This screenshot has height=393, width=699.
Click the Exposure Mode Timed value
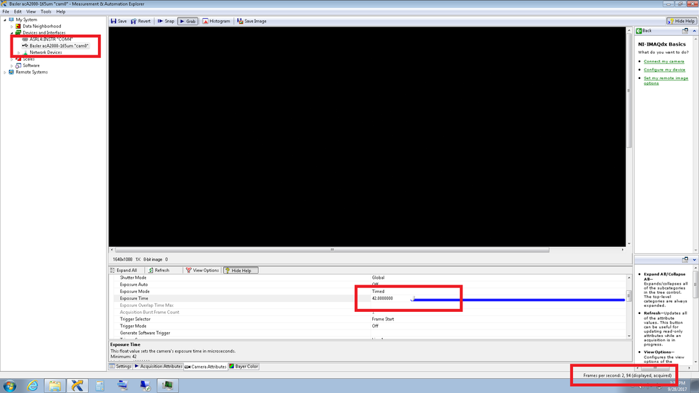[x=378, y=292]
